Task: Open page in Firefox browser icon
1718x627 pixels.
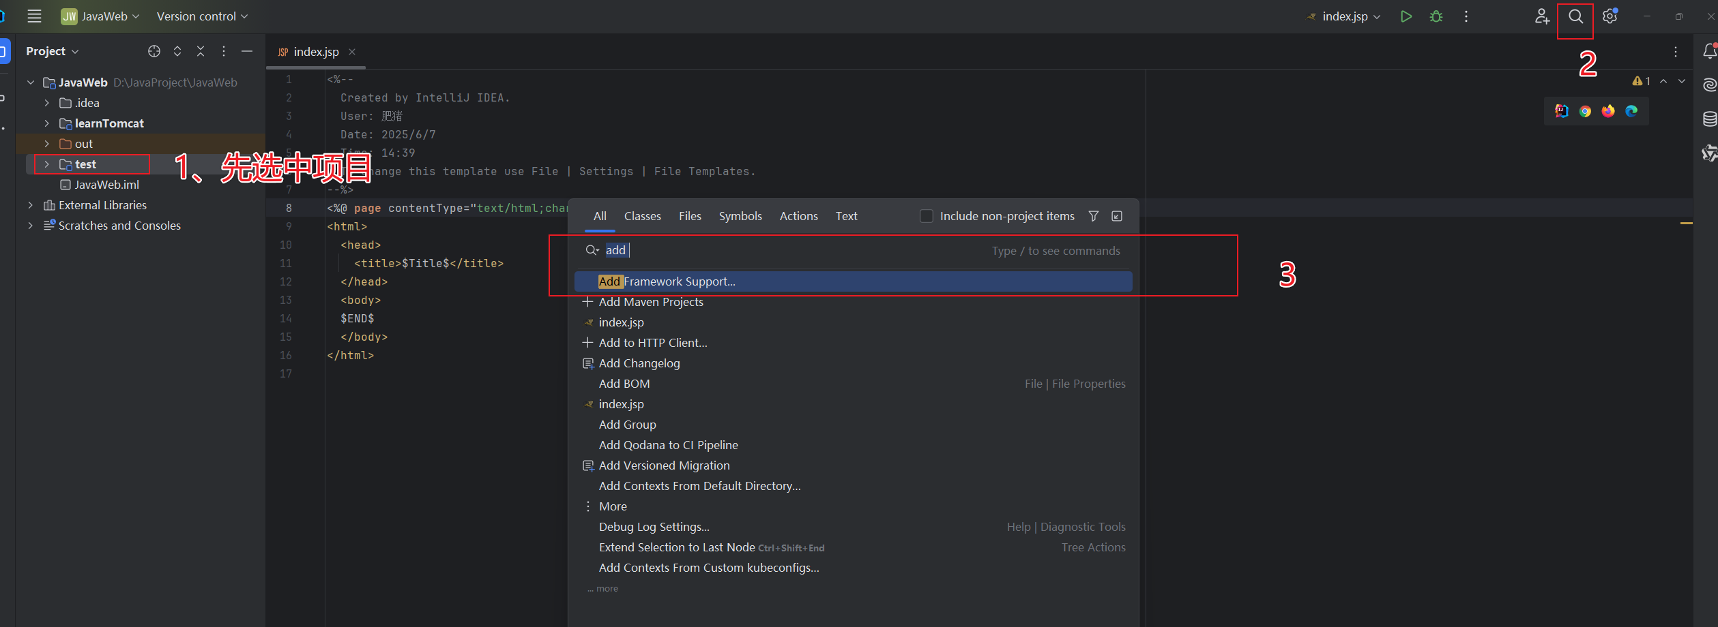Action: [1608, 111]
